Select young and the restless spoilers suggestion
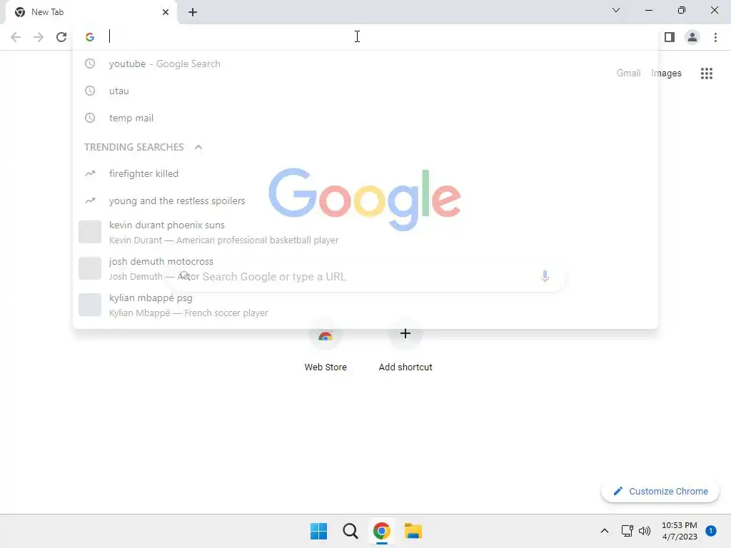This screenshot has width=731, height=548. [365, 201]
